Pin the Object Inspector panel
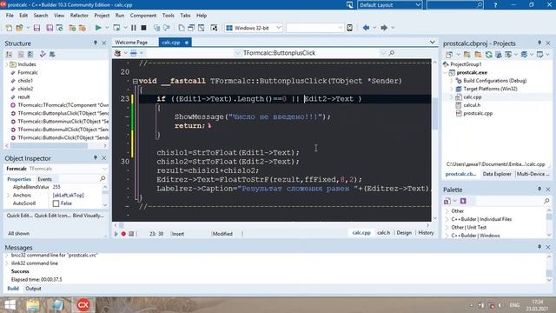Image resolution: width=556 pixels, height=313 pixels. [95, 157]
